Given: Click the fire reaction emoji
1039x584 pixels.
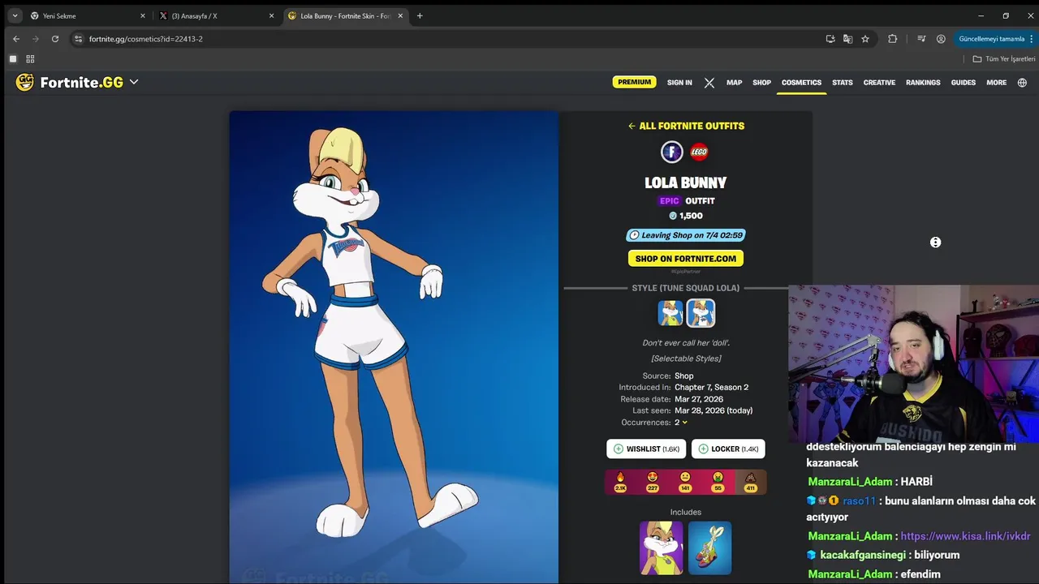Looking at the screenshot, I should click(x=621, y=482).
